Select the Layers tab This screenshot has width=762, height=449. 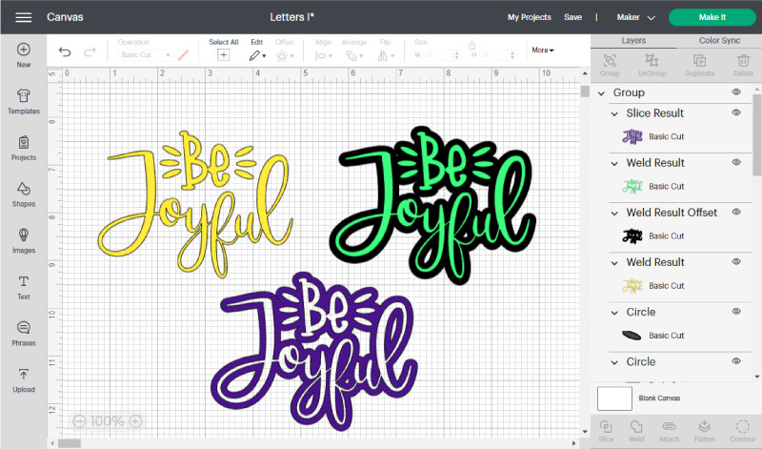[x=633, y=41]
